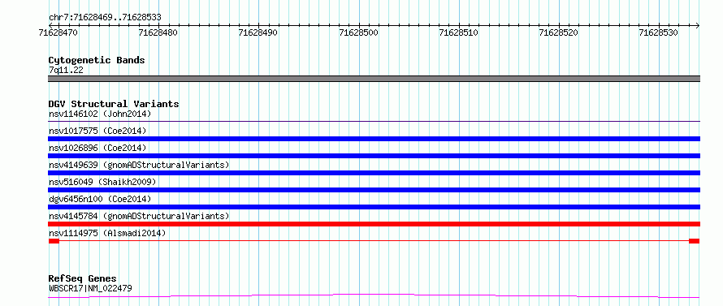Click ruler position 71628500

pos(359,32)
